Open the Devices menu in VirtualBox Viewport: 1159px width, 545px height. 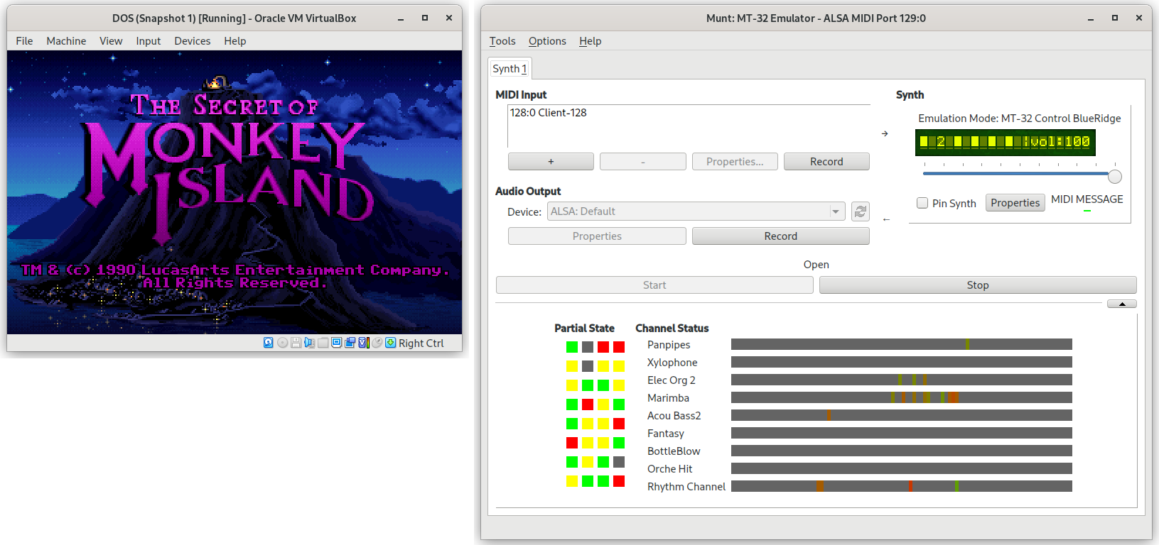click(193, 41)
